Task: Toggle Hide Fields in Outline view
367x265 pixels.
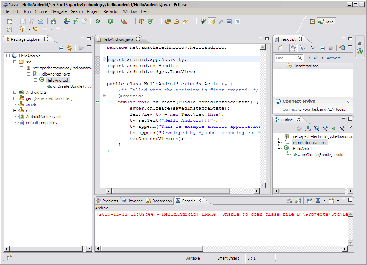Action: point(316,129)
